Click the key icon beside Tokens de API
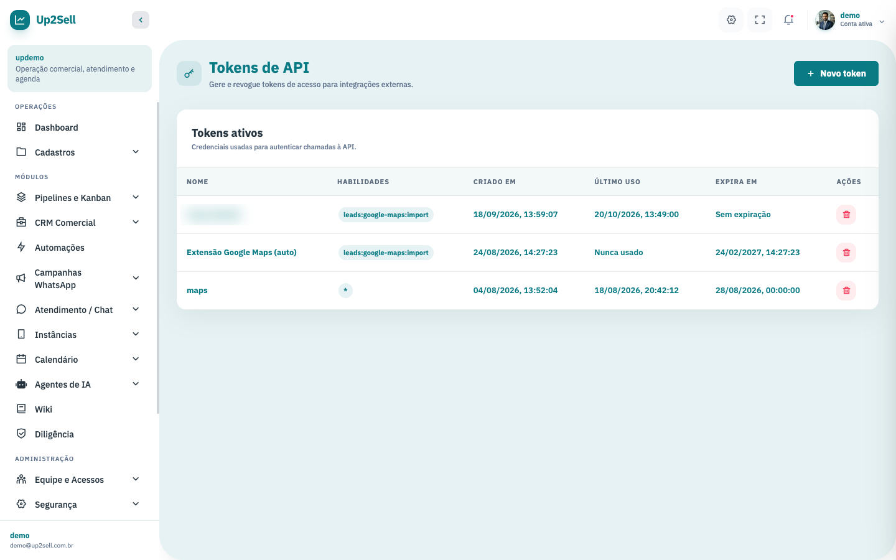The image size is (896, 560). (x=189, y=73)
